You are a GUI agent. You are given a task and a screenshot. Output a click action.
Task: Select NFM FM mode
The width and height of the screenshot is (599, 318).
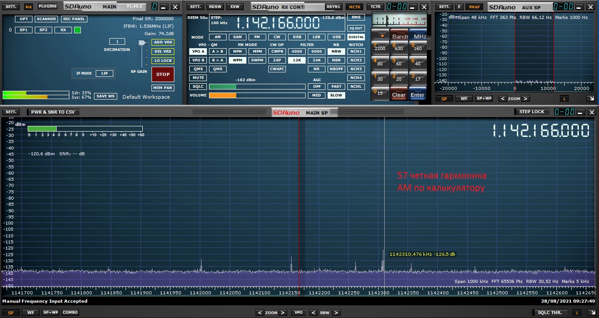tap(237, 51)
